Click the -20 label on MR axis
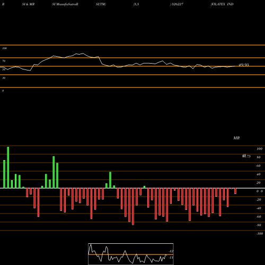The width and height of the screenshot is (265, 265). (259, 200)
